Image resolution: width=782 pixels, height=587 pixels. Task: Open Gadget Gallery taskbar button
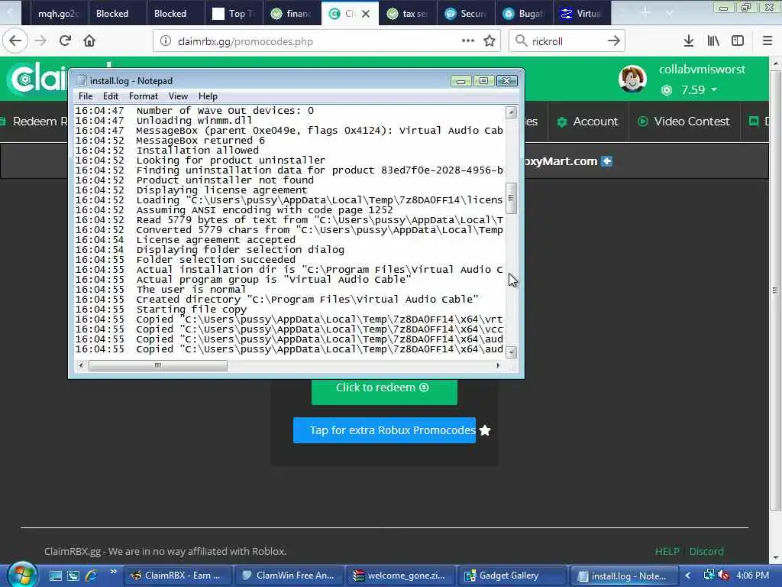pyautogui.click(x=512, y=576)
